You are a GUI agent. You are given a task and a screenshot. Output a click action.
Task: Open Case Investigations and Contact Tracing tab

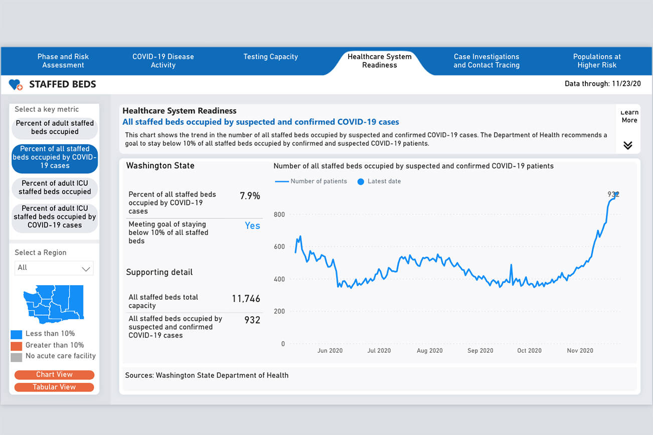pyautogui.click(x=486, y=61)
